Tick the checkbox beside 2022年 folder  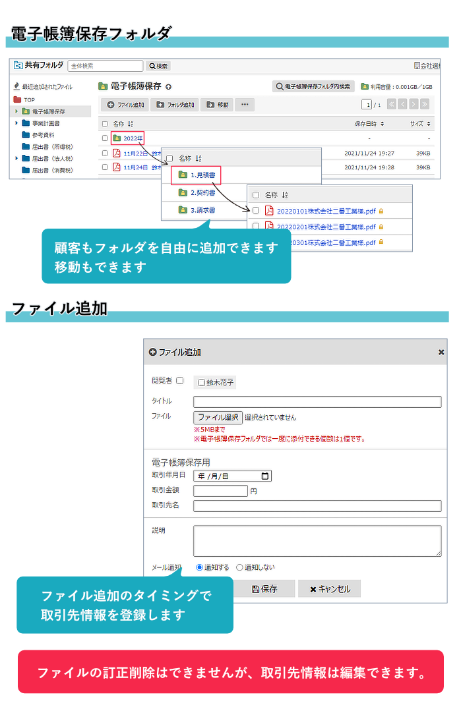(104, 138)
